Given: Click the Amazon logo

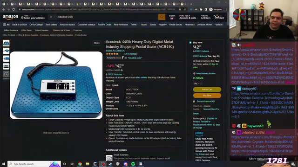Looking at the screenshot, I should (x=10, y=17).
